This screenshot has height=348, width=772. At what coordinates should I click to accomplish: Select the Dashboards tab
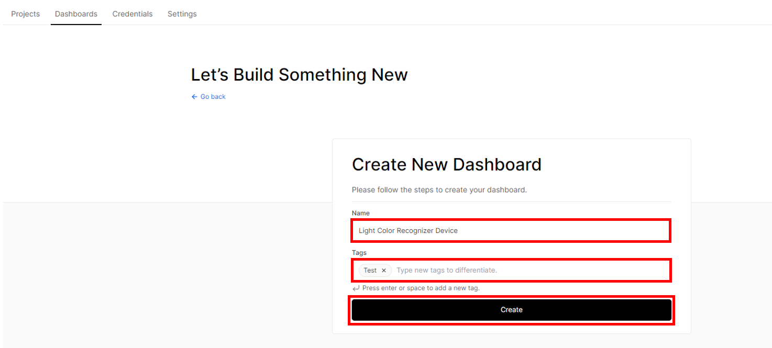tap(76, 14)
